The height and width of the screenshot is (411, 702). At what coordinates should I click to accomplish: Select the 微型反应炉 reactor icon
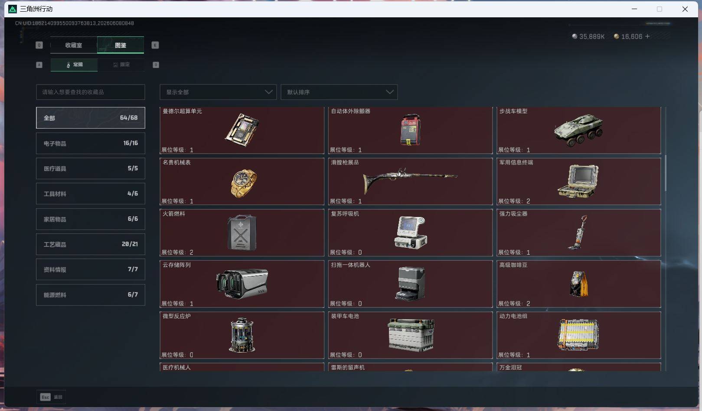(x=242, y=335)
